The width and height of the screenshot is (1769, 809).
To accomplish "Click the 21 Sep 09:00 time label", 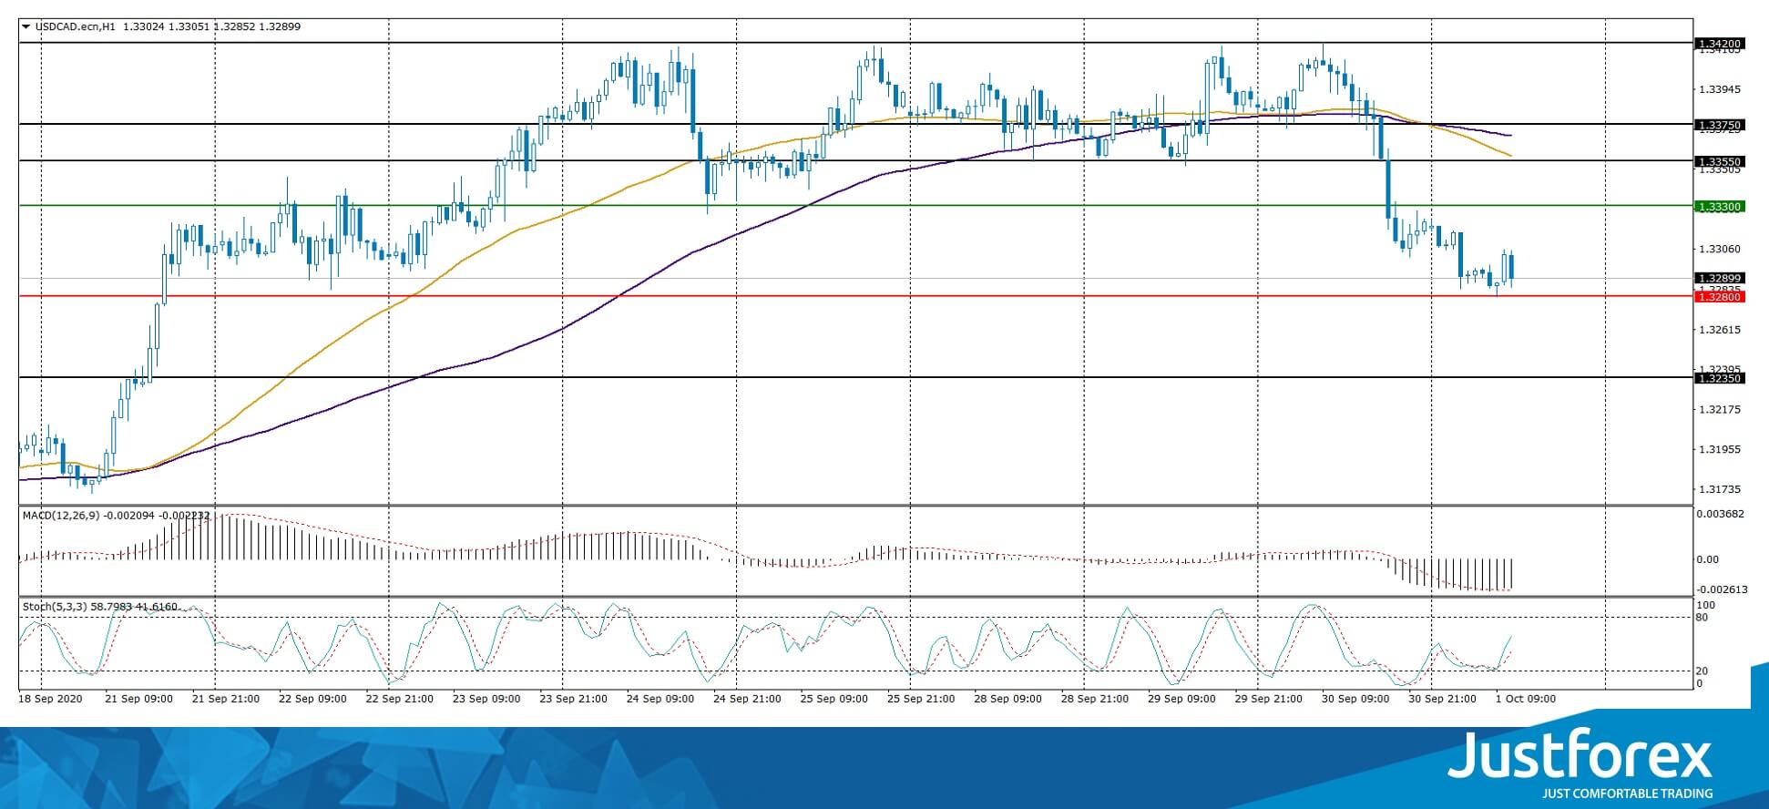I will 139,699.
